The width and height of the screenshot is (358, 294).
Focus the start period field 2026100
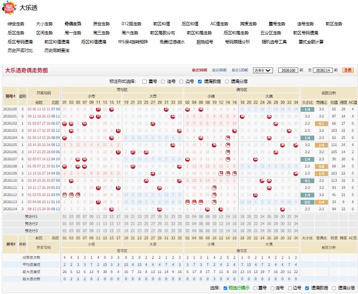[288, 70]
